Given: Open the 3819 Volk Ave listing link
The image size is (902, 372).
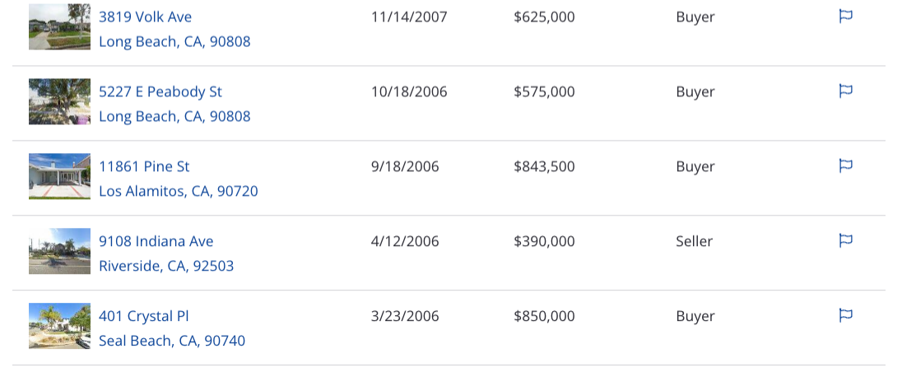Looking at the screenshot, I should tap(146, 16).
